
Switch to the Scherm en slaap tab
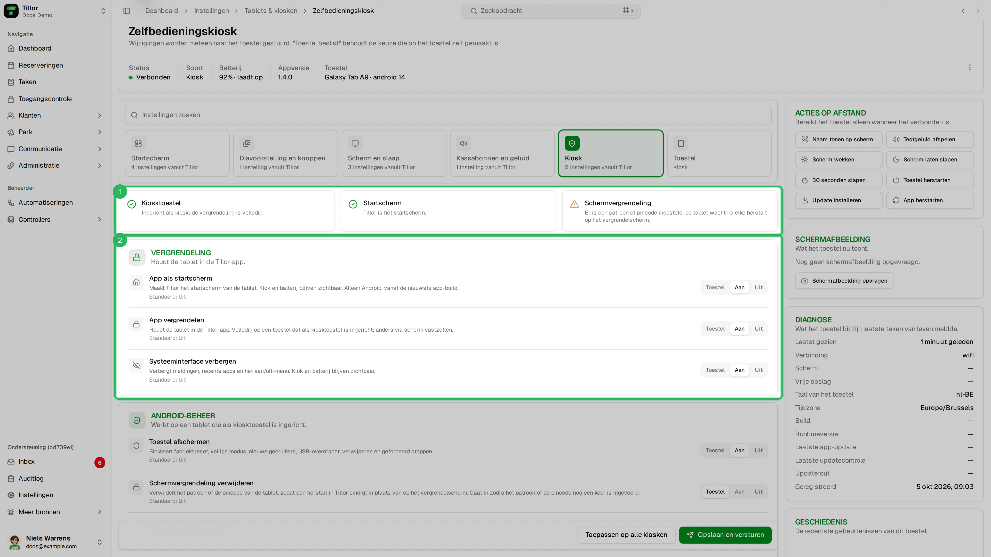tap(394, 153)
